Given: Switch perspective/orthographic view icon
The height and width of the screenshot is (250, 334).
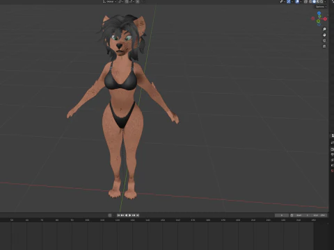Looking at the screenshot, I should pyautogui.click(x=324, y=47).
